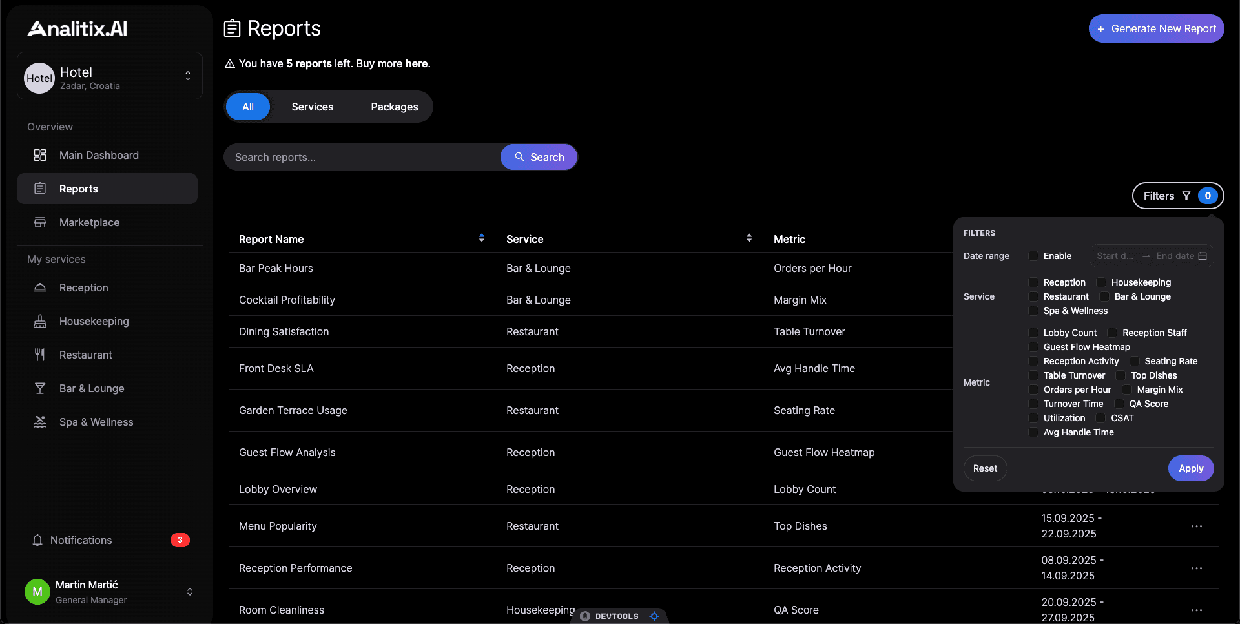Open Martin Martić user account menu
The width and height of the screenshot is (1240, 624).
189,592
